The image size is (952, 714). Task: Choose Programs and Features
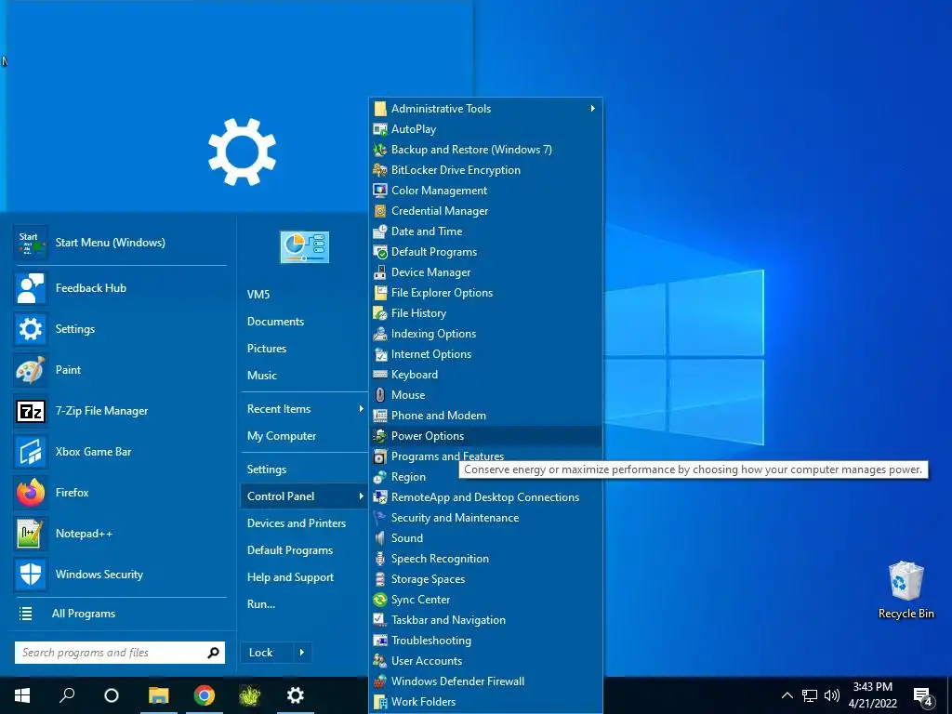pos(485,456)
